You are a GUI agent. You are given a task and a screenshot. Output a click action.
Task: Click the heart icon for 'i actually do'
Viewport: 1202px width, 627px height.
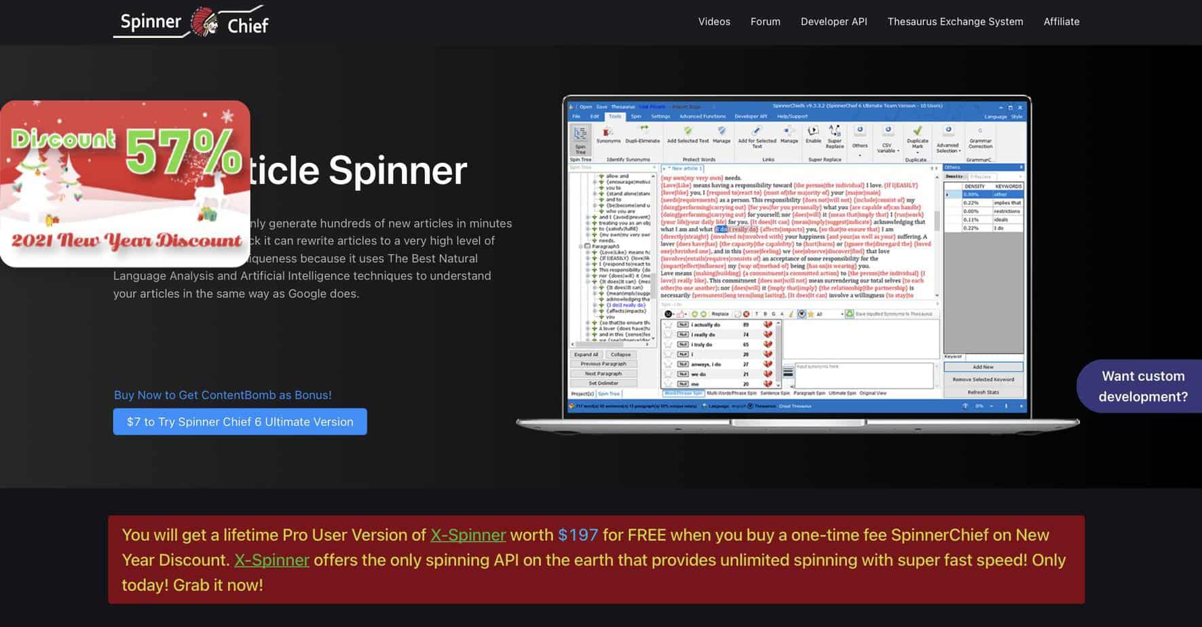point(768,324)
